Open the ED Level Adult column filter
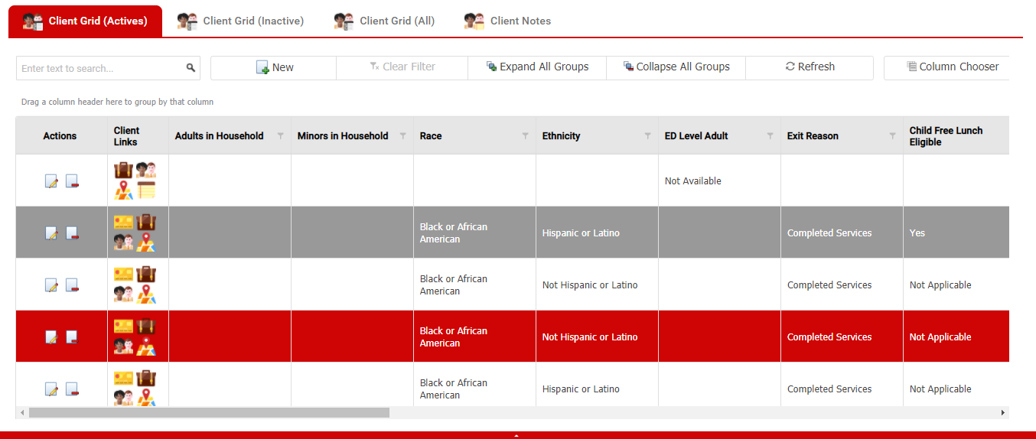 (x=770, y=136)
